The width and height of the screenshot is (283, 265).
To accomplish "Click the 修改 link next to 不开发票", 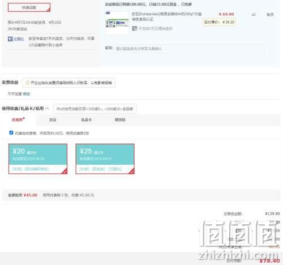I will pyautogui.click(x=27, y=94).
